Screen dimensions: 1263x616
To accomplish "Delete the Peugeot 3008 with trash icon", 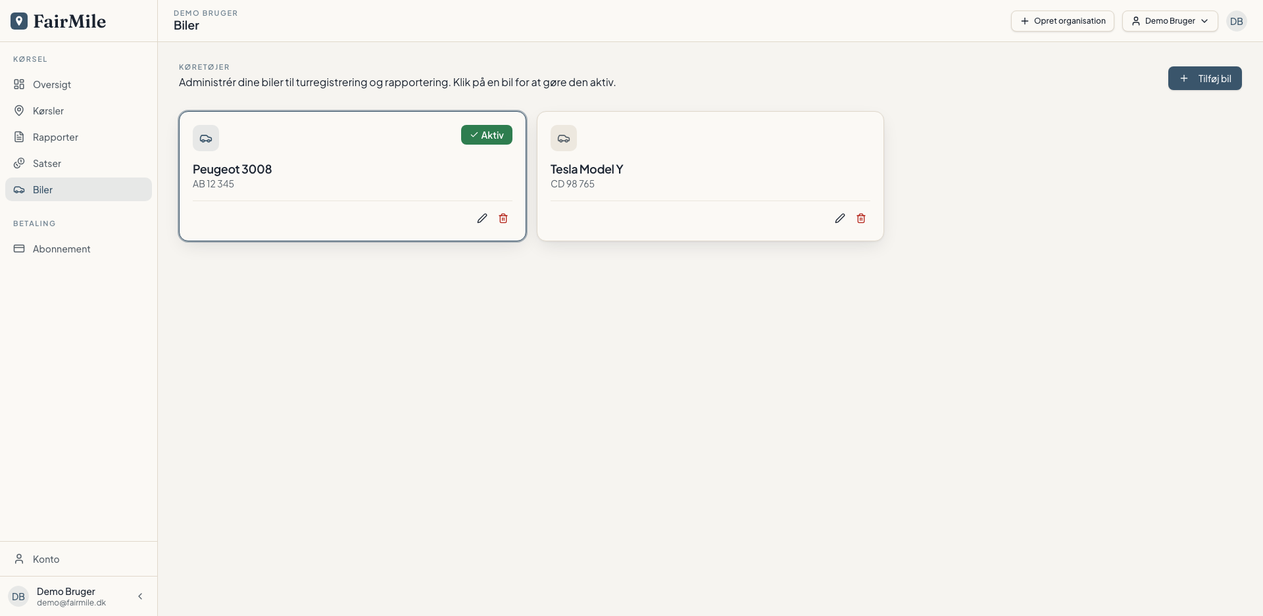I will pyautogui.click(x=503, y=218).
